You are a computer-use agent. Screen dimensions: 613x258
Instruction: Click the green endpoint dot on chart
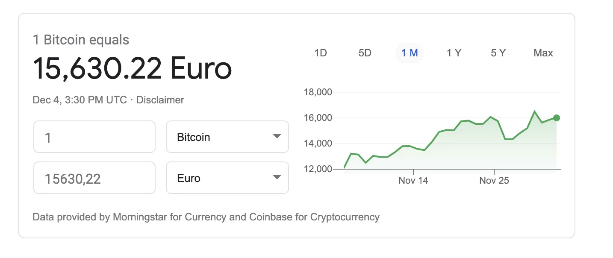(556, 118)
